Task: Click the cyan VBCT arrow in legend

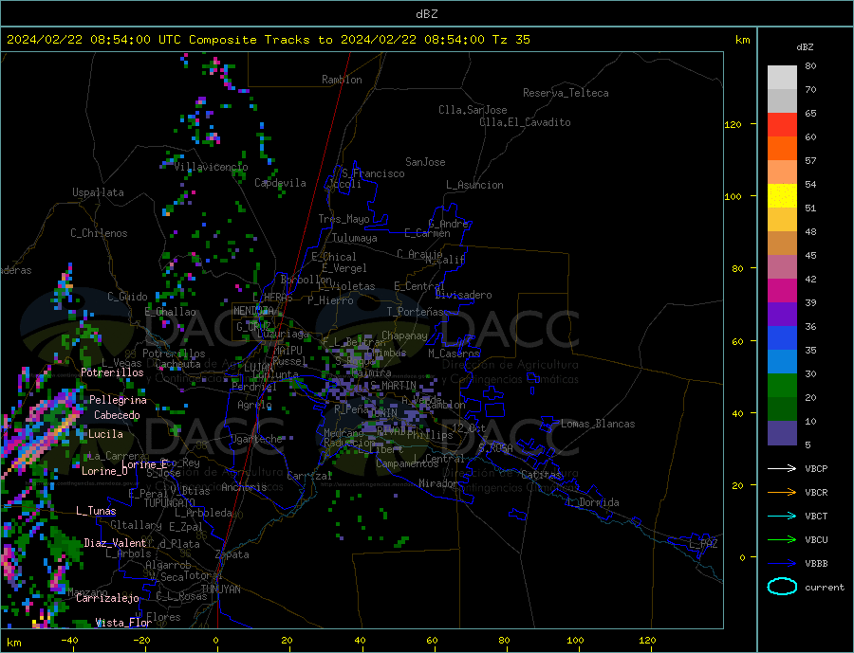Action: click(782, 516)
